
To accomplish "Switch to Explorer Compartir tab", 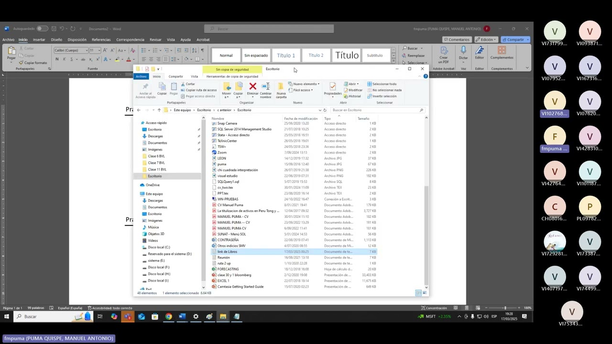I will [x=175, y=76].
